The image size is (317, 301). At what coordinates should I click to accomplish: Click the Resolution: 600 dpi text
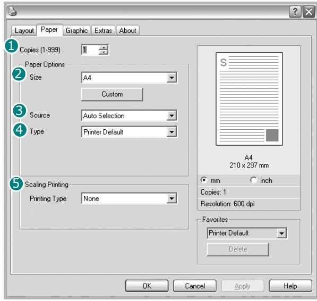(x=227, y=204)
